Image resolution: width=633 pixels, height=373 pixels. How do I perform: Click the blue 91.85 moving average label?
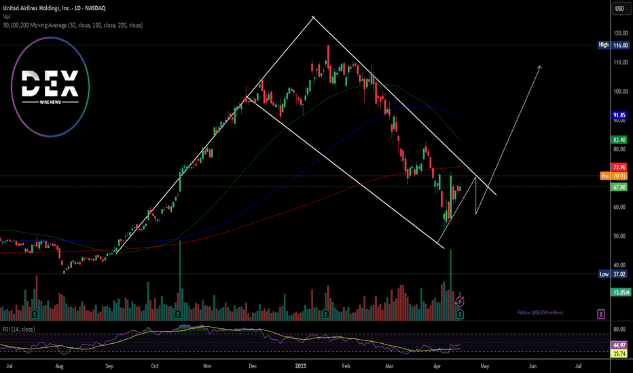(x=619, y=115)
